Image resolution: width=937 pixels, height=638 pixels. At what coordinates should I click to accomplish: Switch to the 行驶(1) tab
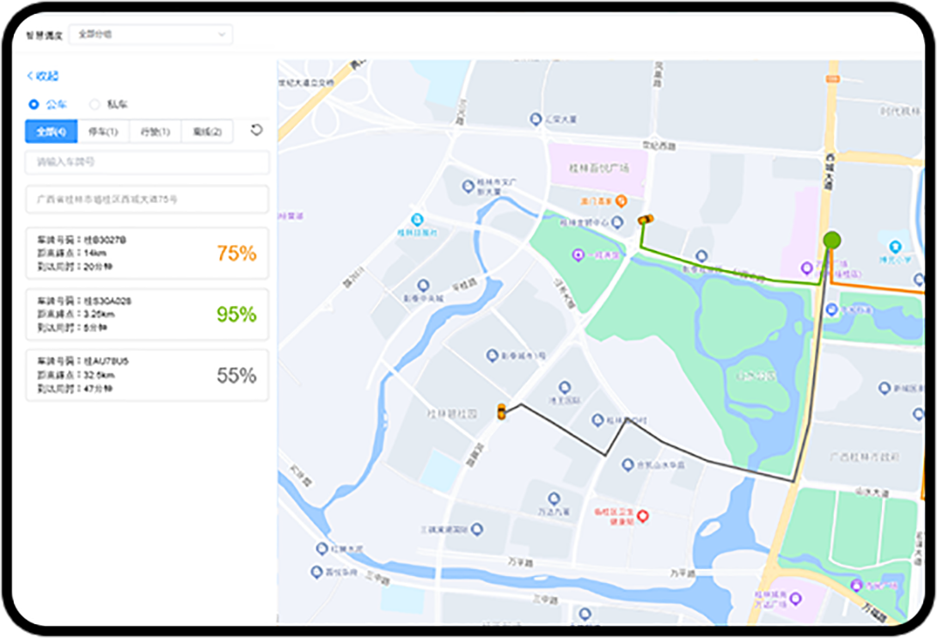pos(156,132)
